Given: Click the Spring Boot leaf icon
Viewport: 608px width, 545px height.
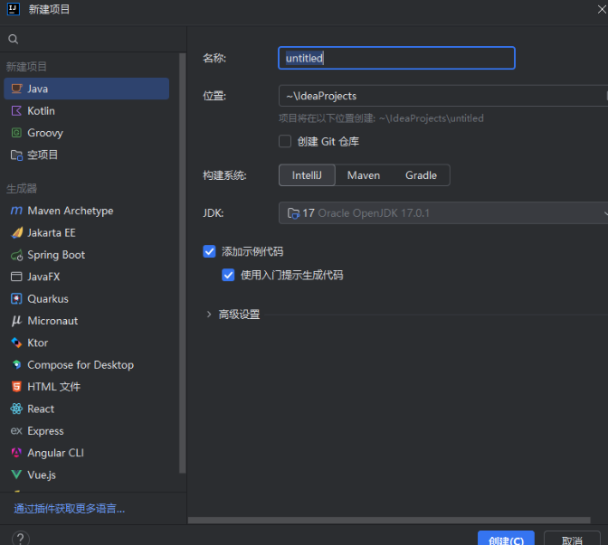Looking at the screenshot, I should coord(16,255).
